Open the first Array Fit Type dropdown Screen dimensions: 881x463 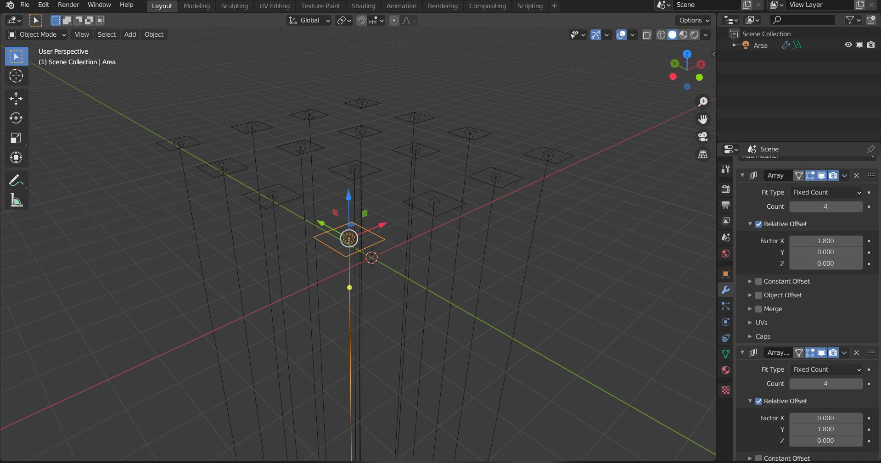coord(826,192)
